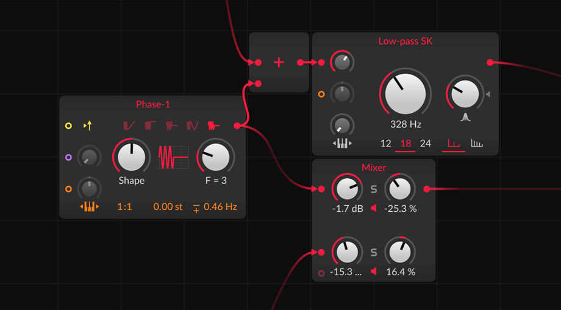This screenshot has height=310, width=561.
Task: Mute the second Mixer channel at 16.4 %
Action: (374, 272)
